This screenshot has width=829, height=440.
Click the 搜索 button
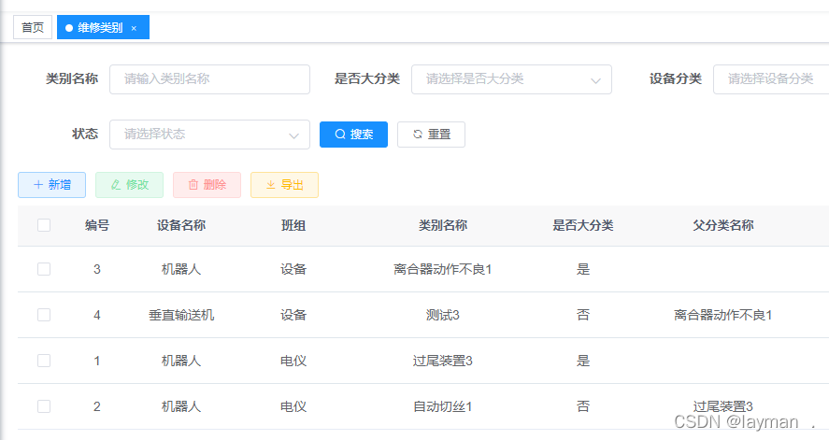(x=353, y=135)
